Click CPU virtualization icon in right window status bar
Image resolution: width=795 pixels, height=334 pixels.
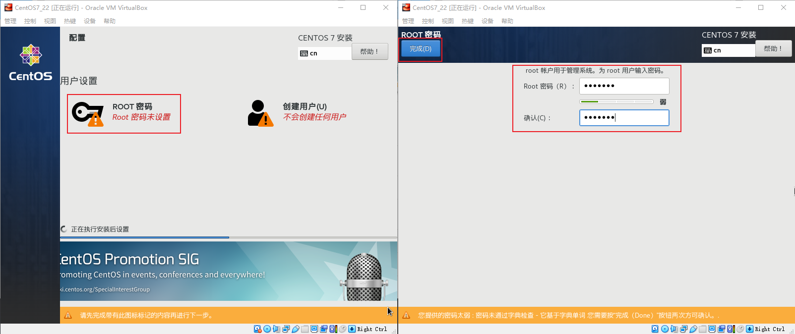tap(731, 329)
